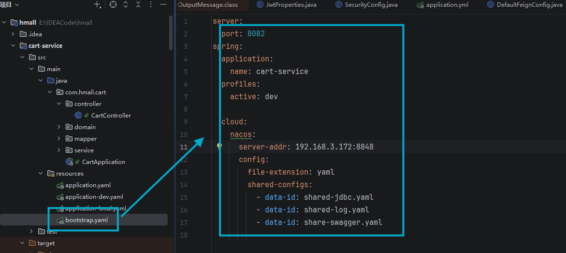Collapse the resources folder
The image size is (566, 253).
[41, 174]
